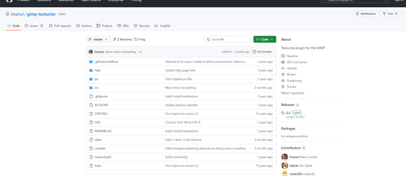Click 'Convert LOG file to UTF-8' message
The height and width of the screenshot is (176, 406).
pyautogui.click(x=182, y=123)
